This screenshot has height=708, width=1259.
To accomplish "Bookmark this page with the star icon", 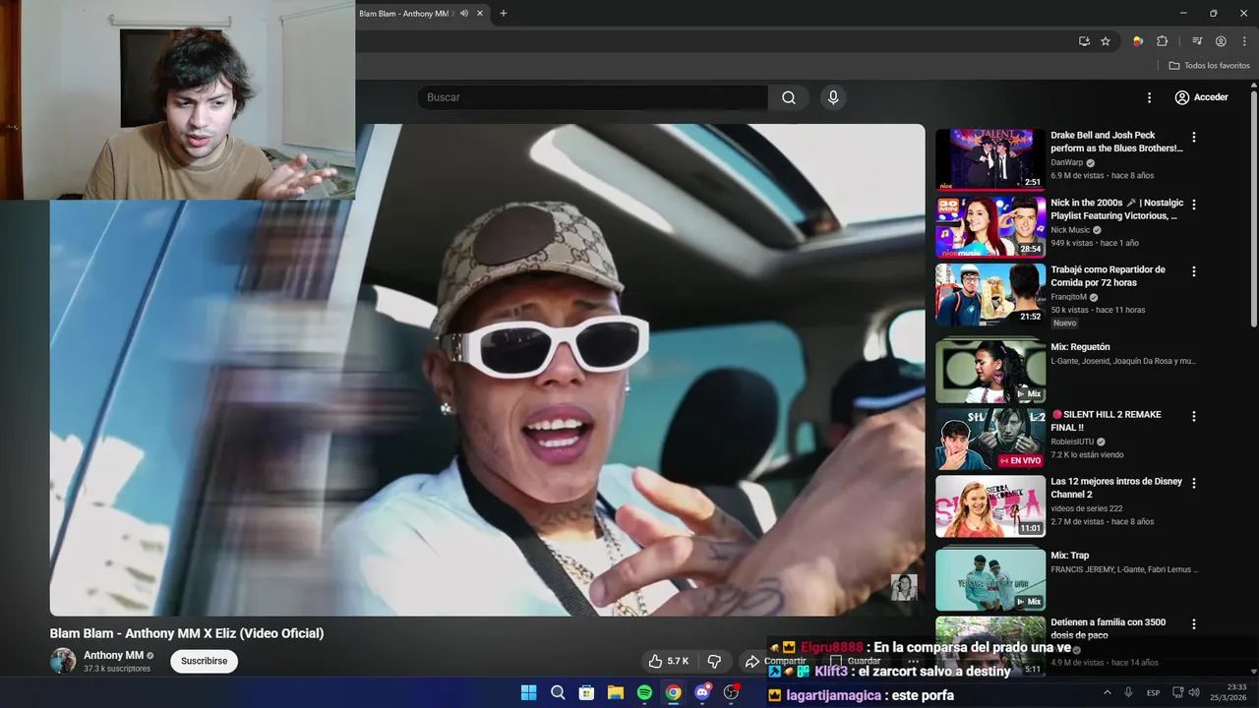I will [x=1106, y=41].
